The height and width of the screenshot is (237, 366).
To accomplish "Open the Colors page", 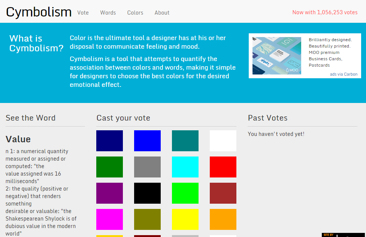I will pyautogui.click(x=135, y=13).
